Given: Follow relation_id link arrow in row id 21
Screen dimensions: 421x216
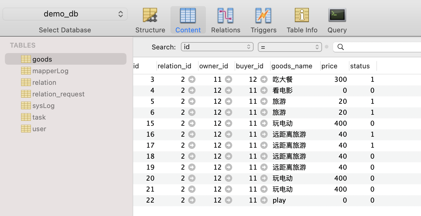Looking at the screenshot, I should [x=192, y=189].
